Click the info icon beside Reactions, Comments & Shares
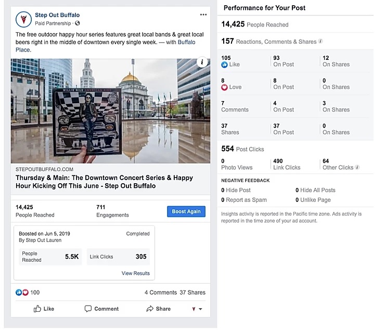Screen dimensions: 385x330 point(320,41)
